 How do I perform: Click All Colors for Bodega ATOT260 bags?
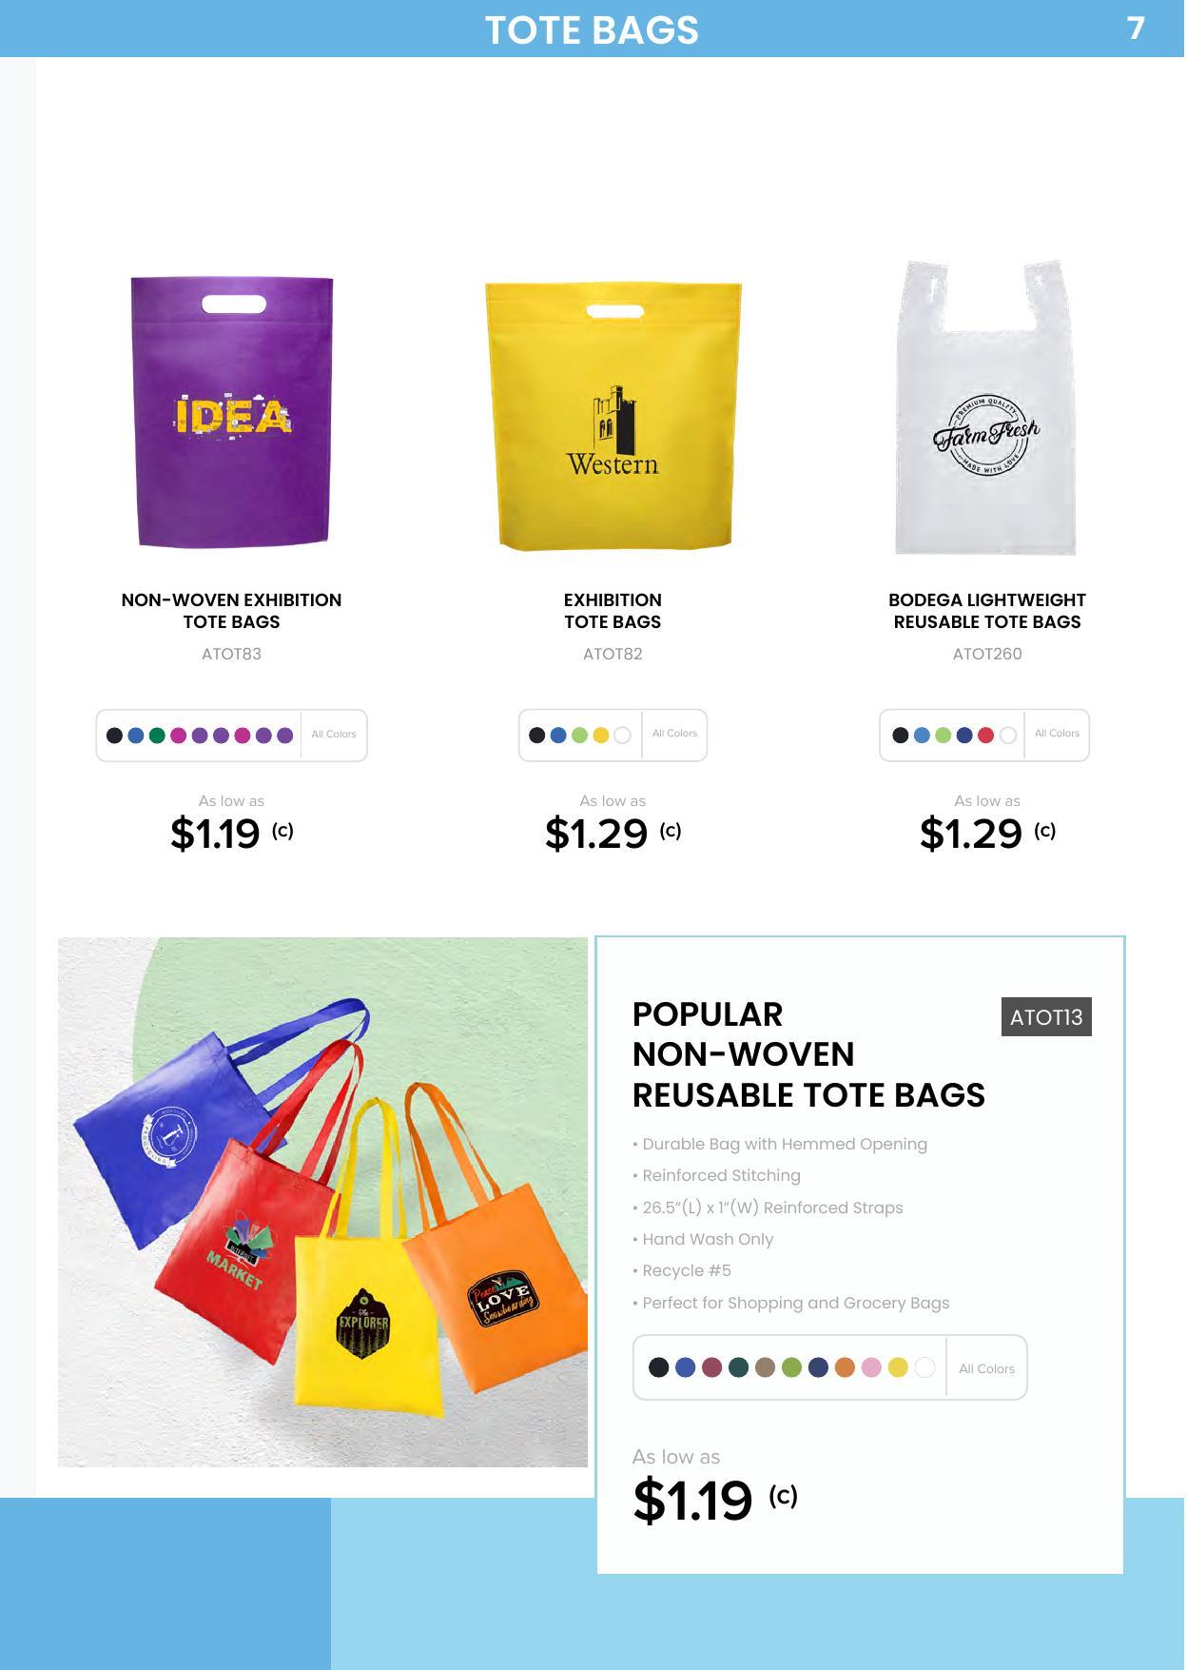click(1057, 734)
